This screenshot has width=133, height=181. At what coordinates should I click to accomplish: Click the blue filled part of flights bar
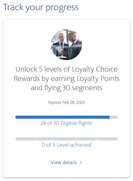click(63, 117)
